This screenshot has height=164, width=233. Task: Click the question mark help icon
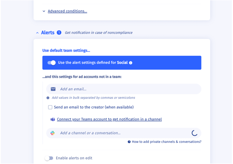pos(129,142)
